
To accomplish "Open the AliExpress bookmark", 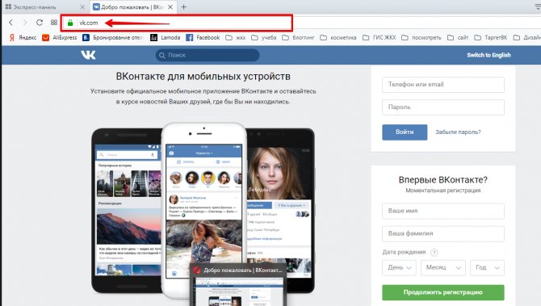I will click(59, 38).
